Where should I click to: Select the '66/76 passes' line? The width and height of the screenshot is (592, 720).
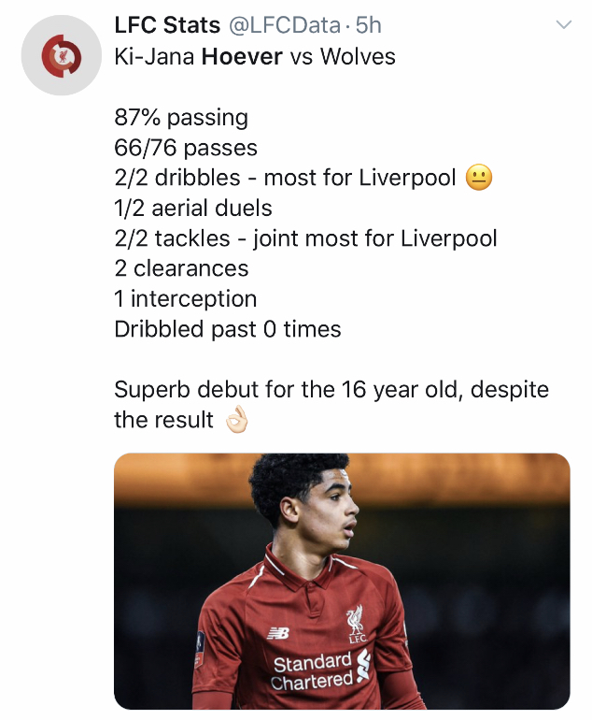point(186,148)
